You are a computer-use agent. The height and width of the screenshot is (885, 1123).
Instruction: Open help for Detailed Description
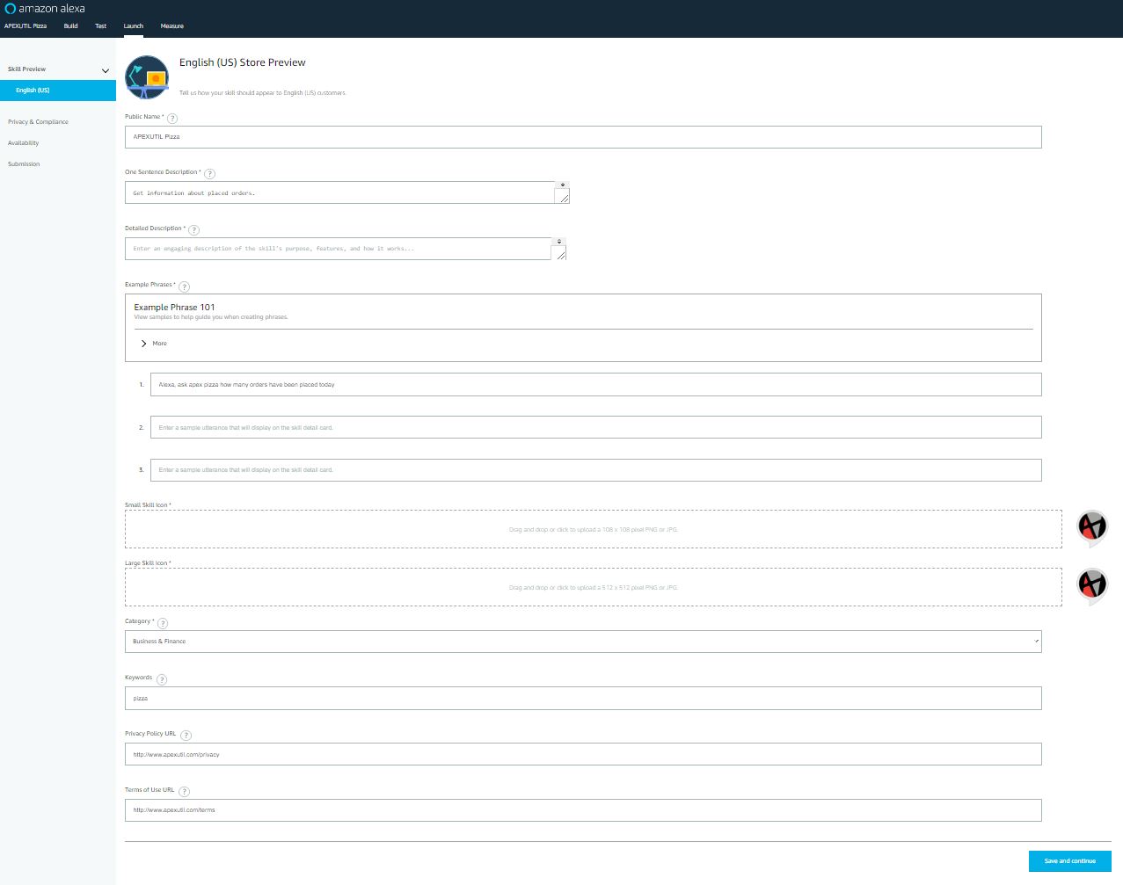pyautogui.click(x=194, y=229)
